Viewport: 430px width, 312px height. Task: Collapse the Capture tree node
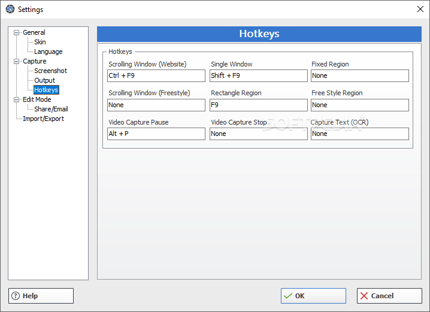pos(16,62)
